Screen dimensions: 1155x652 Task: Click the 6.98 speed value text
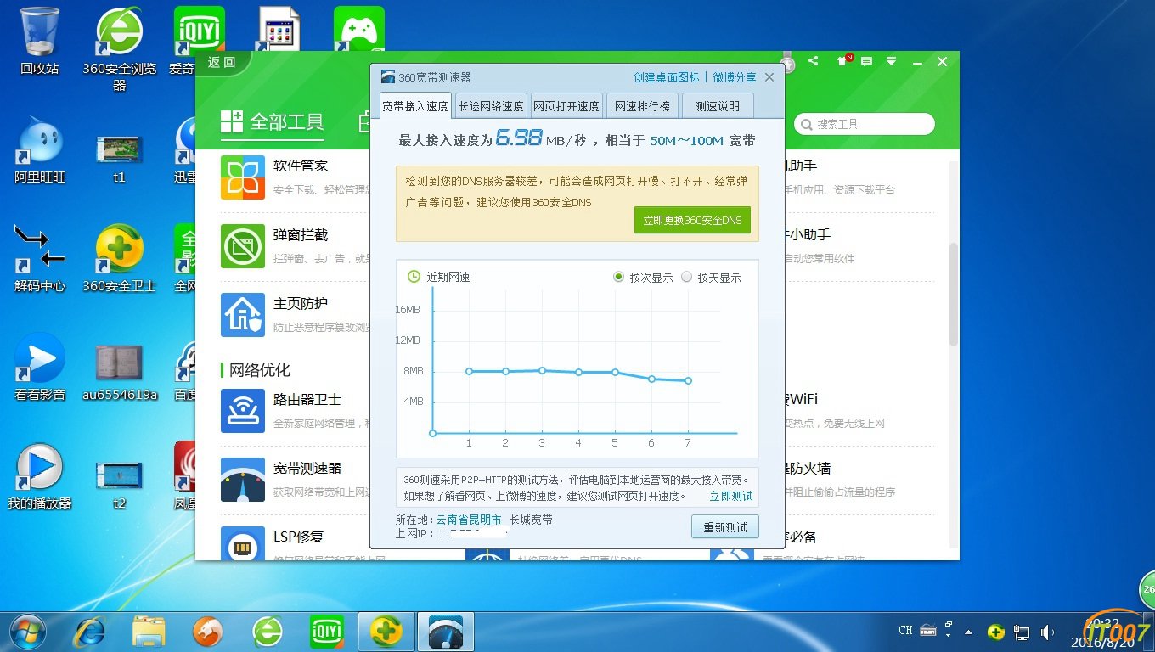[x=519, y=138]
